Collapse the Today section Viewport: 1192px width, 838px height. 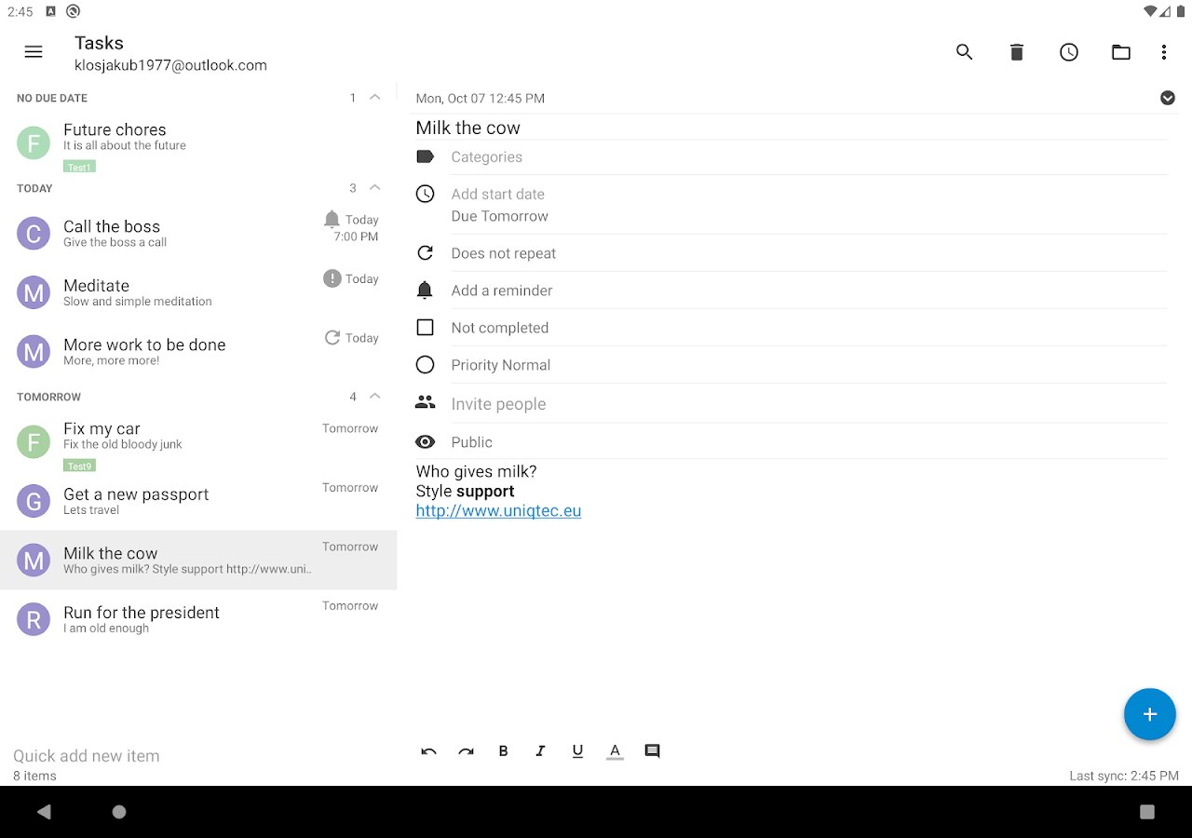[374, 187]
